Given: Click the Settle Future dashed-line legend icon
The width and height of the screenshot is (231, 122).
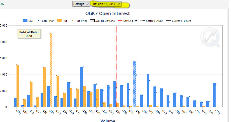Looking at the screenshot, I should [143, 21].
